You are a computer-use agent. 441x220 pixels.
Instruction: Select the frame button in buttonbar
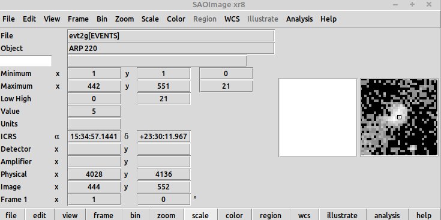coord(103,215)
